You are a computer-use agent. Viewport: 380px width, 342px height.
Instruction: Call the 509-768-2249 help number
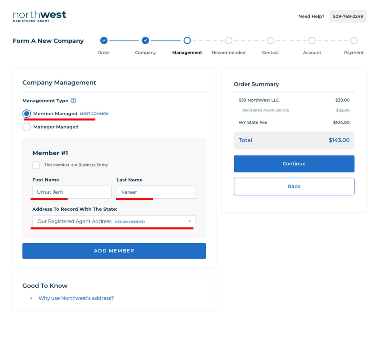coord(348,16)
